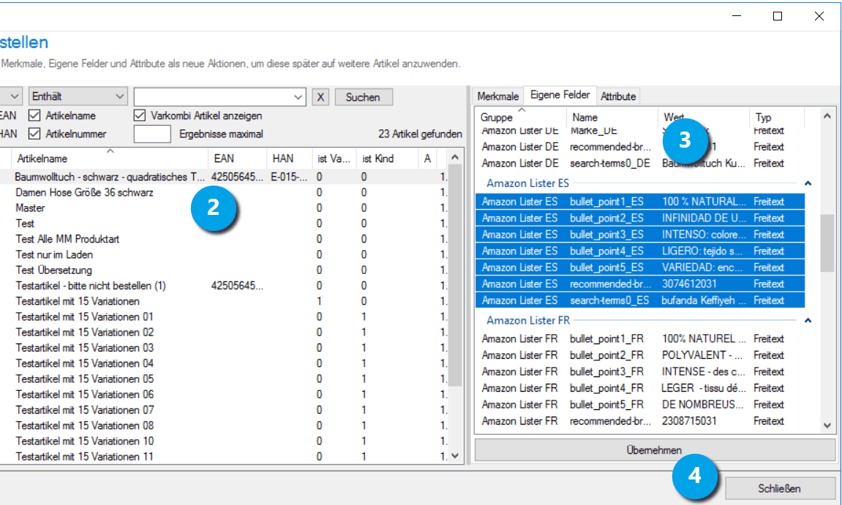Select the search-terms0_ES field row

[x=640, y=300]
